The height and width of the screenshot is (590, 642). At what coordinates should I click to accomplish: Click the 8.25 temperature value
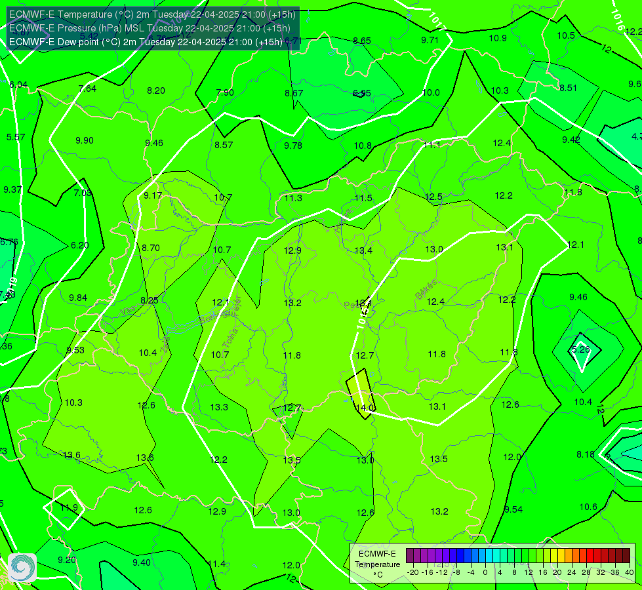(x=150, y=300)
